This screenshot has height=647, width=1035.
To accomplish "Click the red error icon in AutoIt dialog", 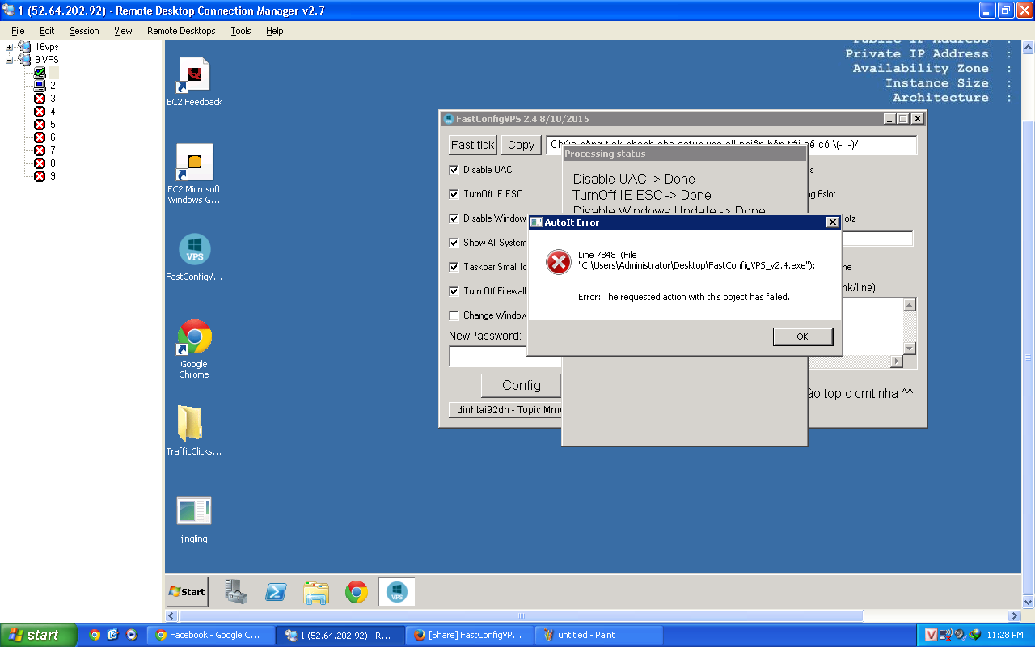I will [x=558, y=261].
